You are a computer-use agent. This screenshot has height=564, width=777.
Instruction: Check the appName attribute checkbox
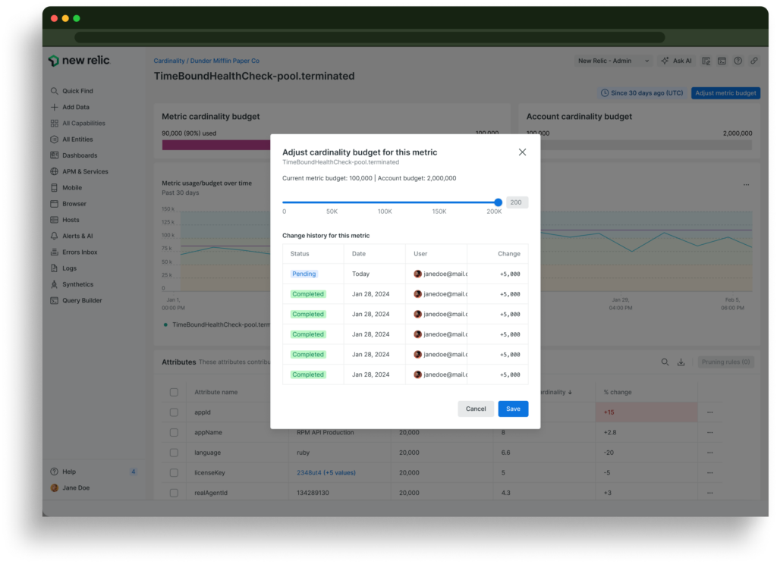pos(174,433)
